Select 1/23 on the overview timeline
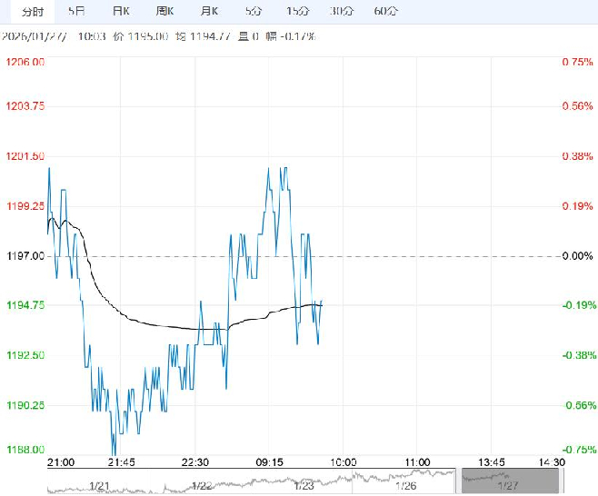This screenshot has width=598, height=496. pos(303,486)
